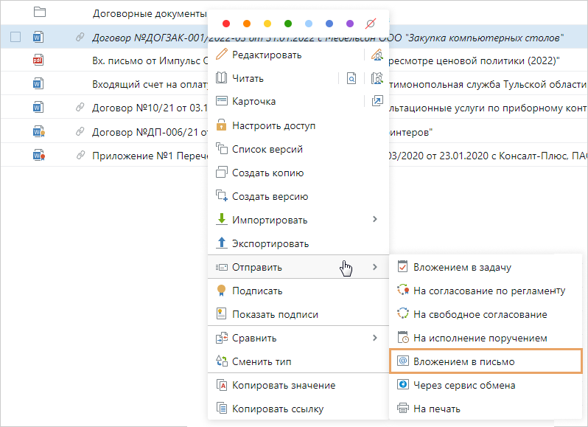This screenshot has height=427, width=588.
Task: Click the preview icon beside Читать
Action: [x=351, y=77]
